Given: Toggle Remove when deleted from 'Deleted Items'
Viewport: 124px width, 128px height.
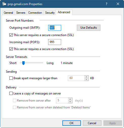Looking at the screenshot, I should coord(14,107).
